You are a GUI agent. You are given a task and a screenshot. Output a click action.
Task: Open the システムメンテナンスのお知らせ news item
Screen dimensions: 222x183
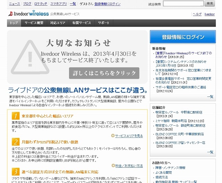coord(181,63)
